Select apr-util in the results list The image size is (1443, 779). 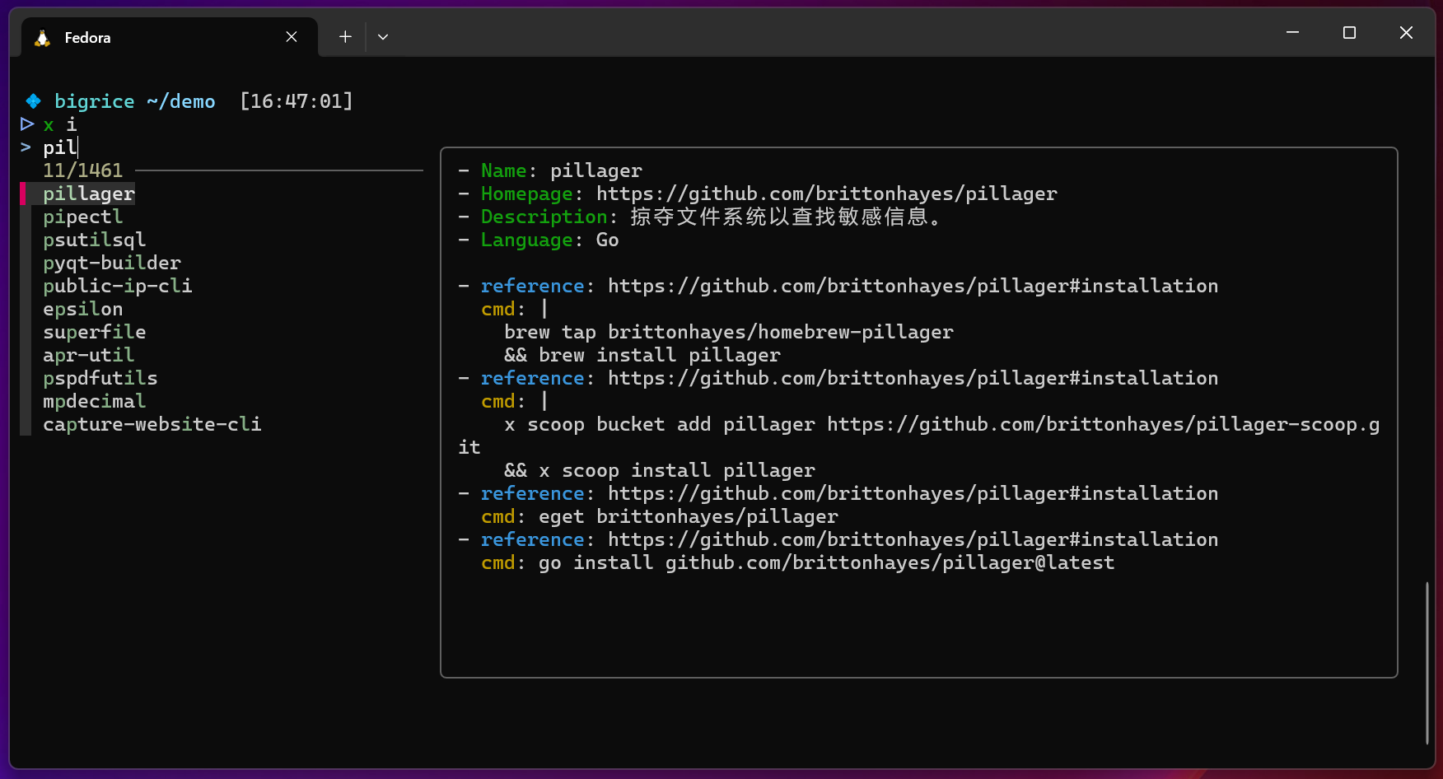(89, 356)
